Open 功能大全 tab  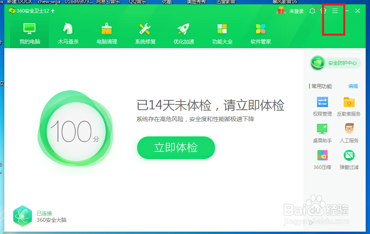[x=222, y=34]
